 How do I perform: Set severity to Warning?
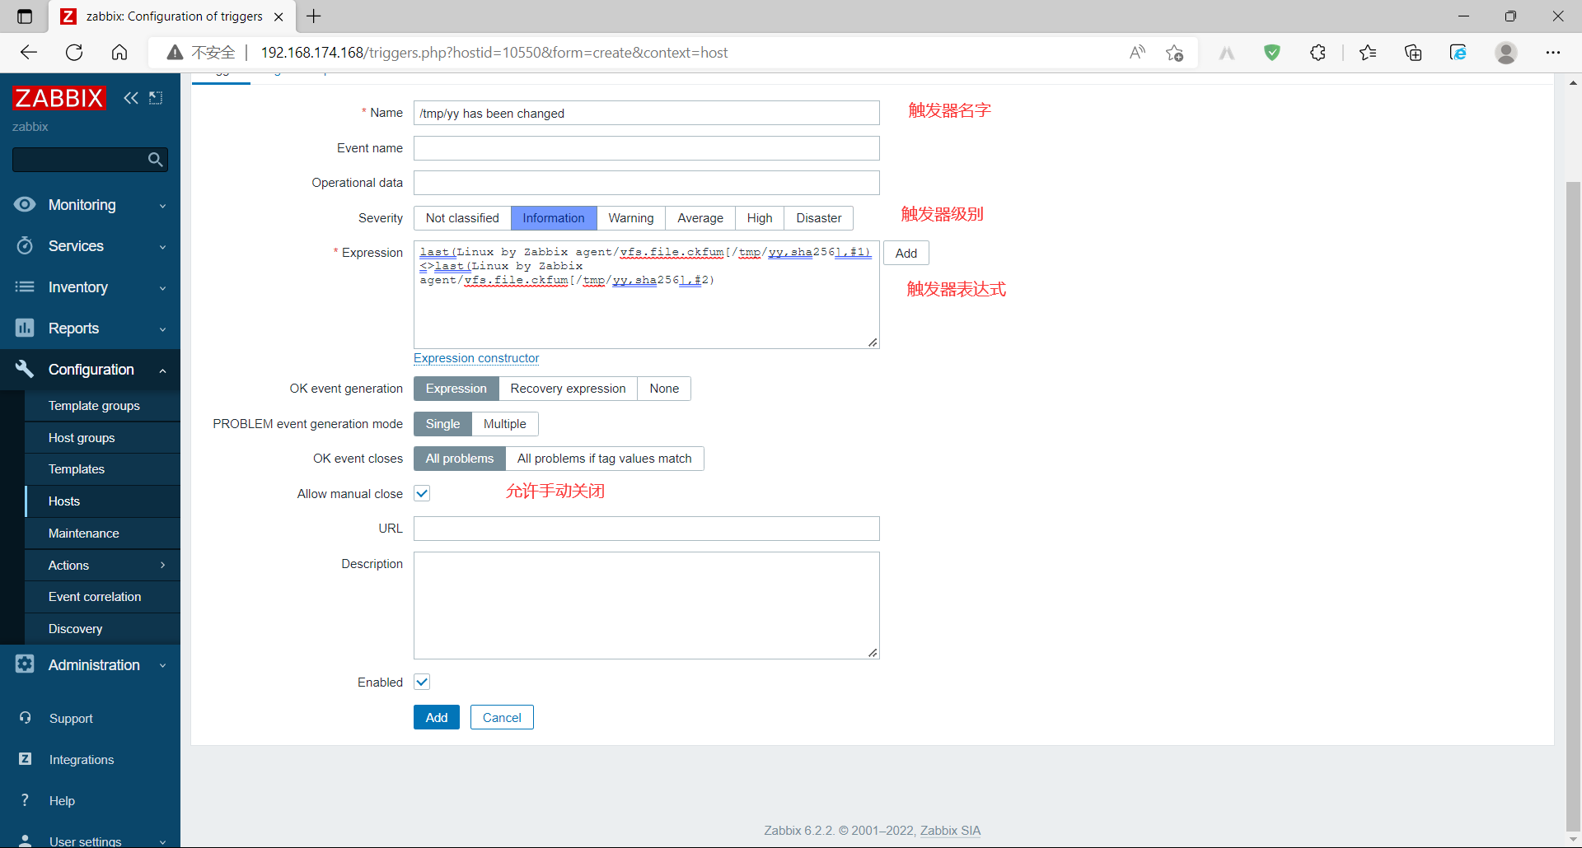pyautogui.click(x=631, y=218)
